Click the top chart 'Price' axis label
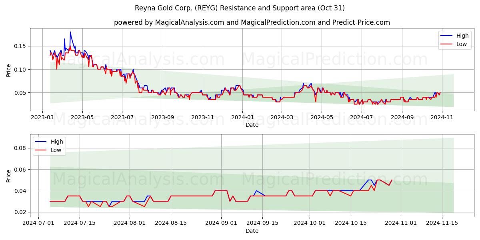Image resolution: width=480 pixels, height=240 pixels. 9,69
